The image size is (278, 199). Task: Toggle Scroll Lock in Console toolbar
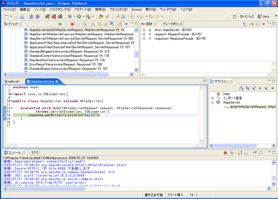pos(240,153)
